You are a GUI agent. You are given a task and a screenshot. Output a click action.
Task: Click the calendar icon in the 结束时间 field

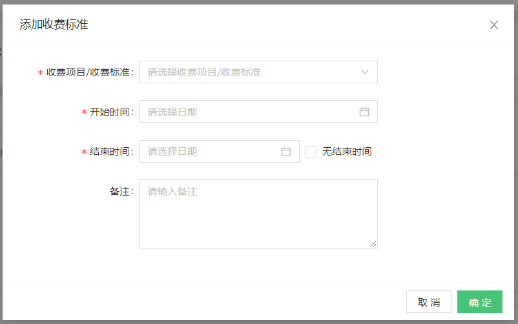click(286, 152)
